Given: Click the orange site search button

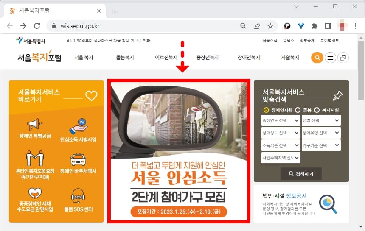Looking at the screenshot, I should click(x=317, y=57).
